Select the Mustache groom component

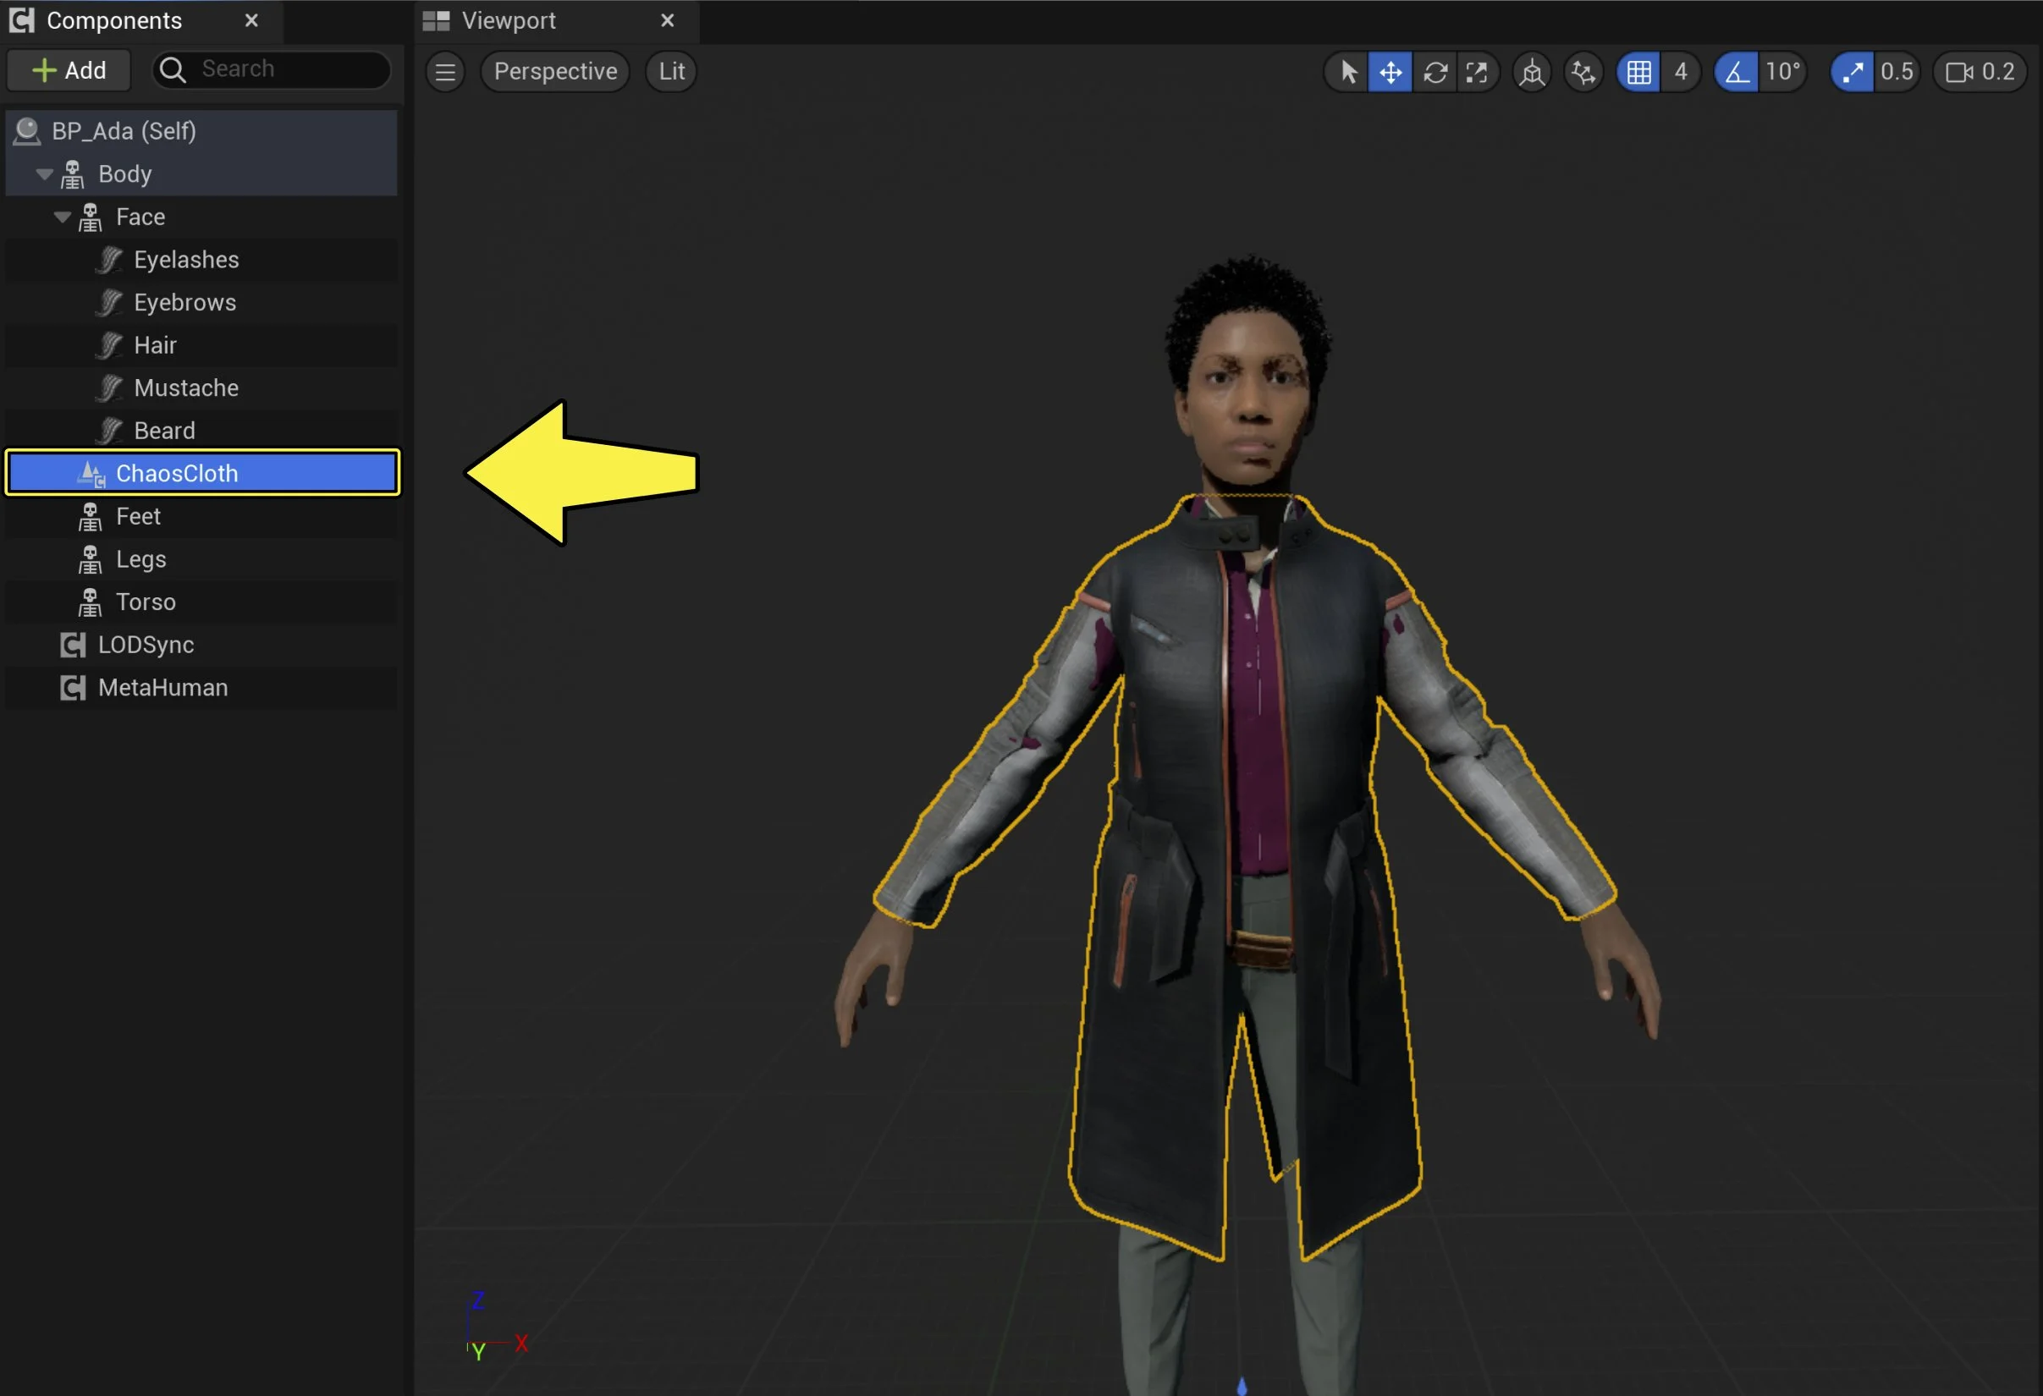tap(201, 388)
